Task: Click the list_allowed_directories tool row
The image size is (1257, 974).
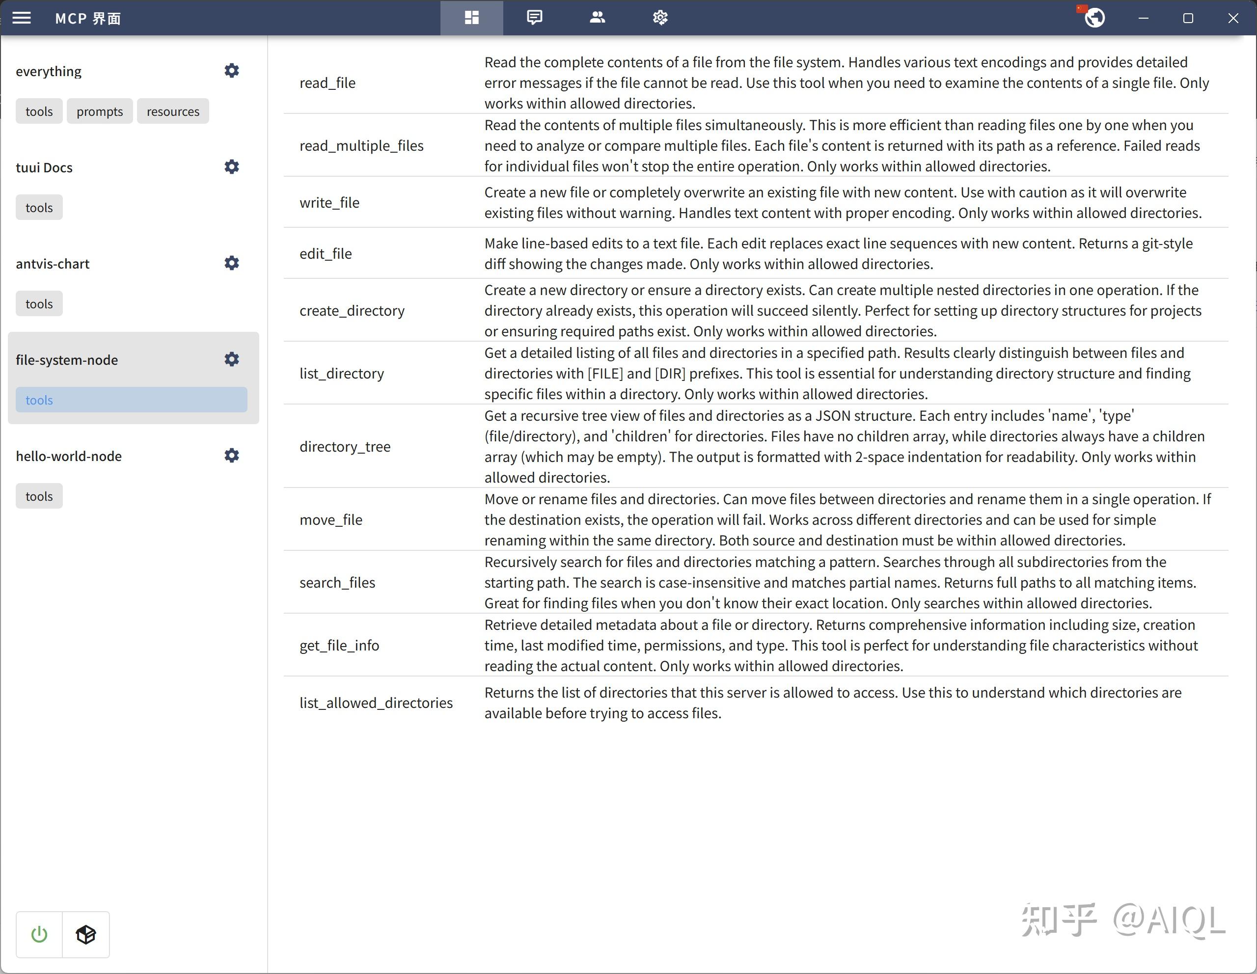Action: point(376,703)
